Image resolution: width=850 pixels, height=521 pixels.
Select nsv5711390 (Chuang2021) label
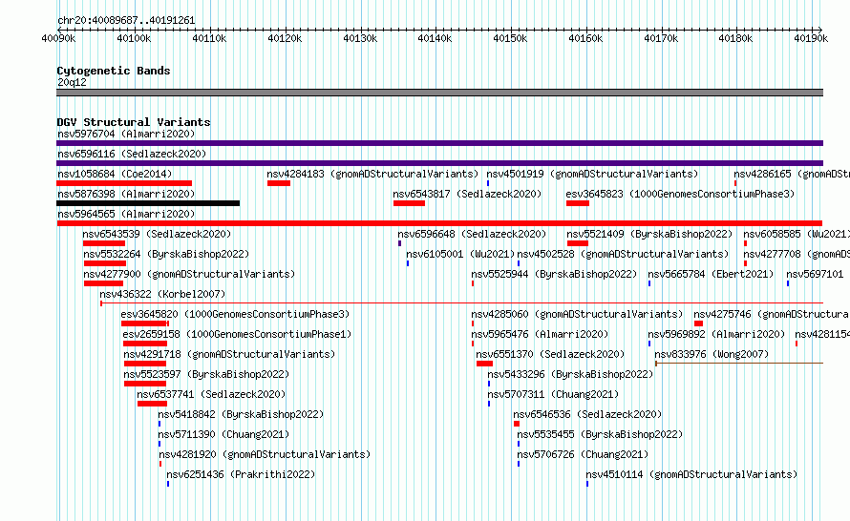click(x=223, y=434)
